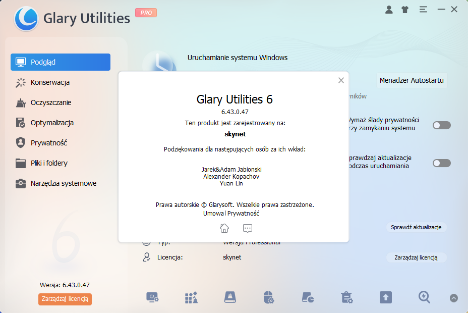The height and width of the screenshot is (313, 468).
Task: Click the Wersja: 6.43.0.47 text in sidebar
Action: click(65, 285)
